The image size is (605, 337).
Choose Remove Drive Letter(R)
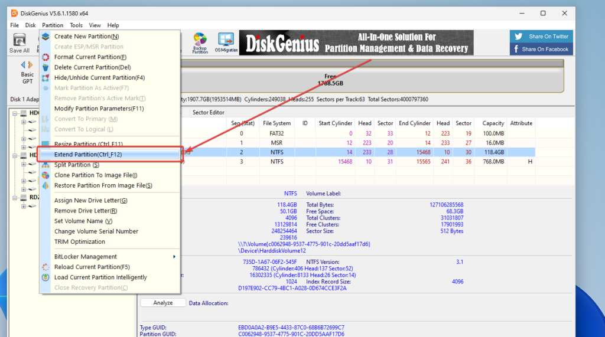[109, 211]
